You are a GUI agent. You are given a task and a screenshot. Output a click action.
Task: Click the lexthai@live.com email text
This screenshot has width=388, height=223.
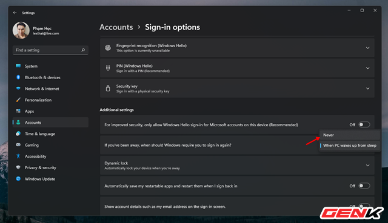point(46,34)
